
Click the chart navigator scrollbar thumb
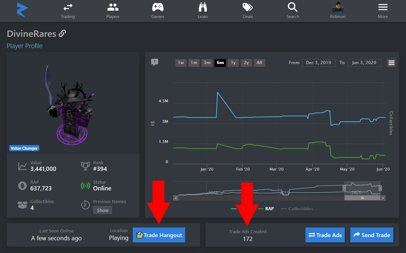(362, 198)
